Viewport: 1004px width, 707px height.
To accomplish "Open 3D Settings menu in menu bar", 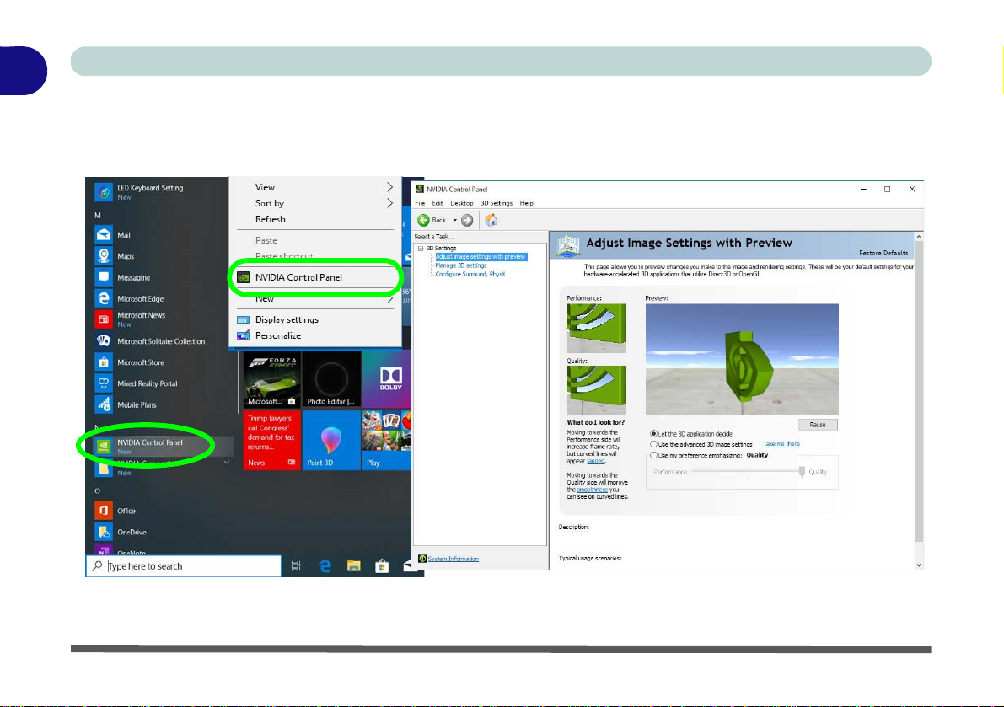I will pos(497,203).
